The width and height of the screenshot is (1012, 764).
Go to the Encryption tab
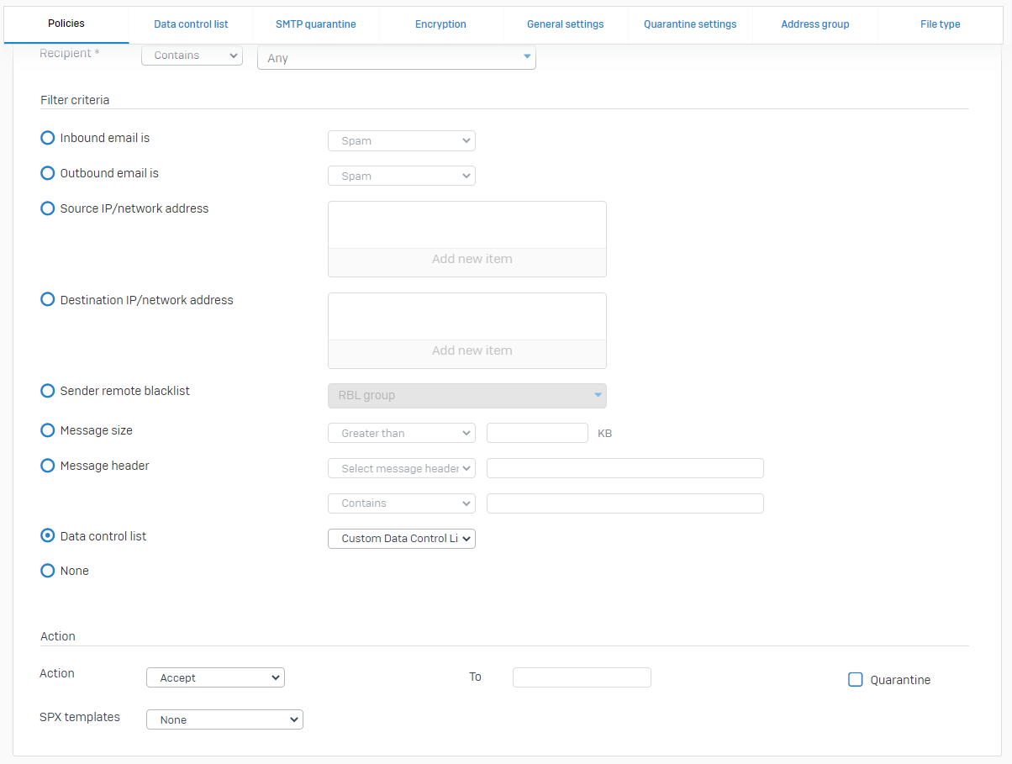(440, 24)
